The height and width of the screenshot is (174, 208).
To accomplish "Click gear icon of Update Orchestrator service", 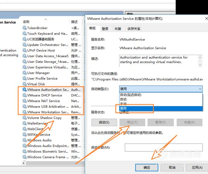I will coord(24,45).
